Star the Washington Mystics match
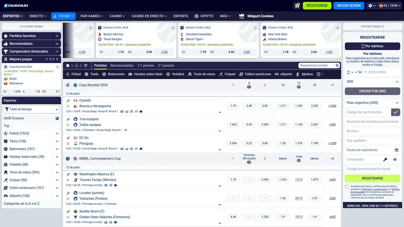 click(68, 180)
